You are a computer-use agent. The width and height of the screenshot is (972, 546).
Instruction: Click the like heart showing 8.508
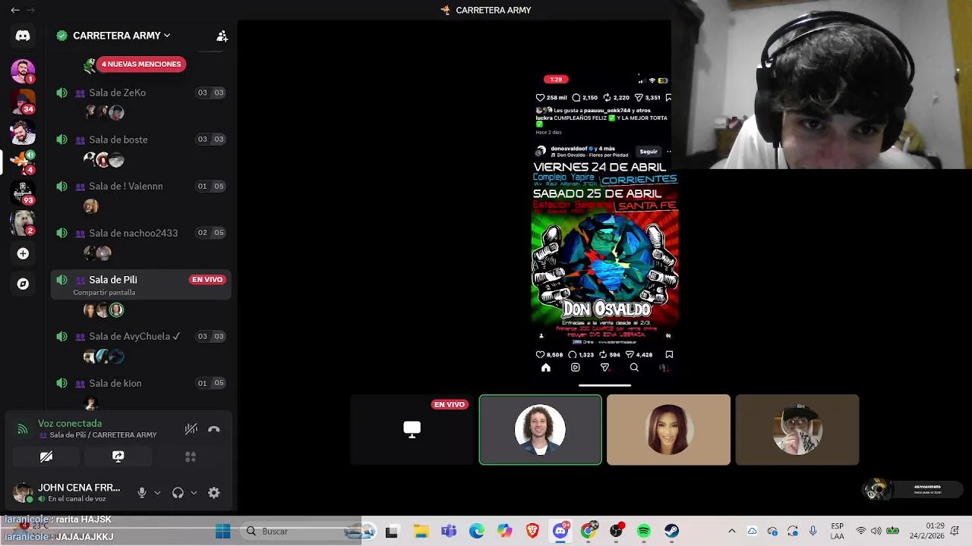[x=540, y=354]
